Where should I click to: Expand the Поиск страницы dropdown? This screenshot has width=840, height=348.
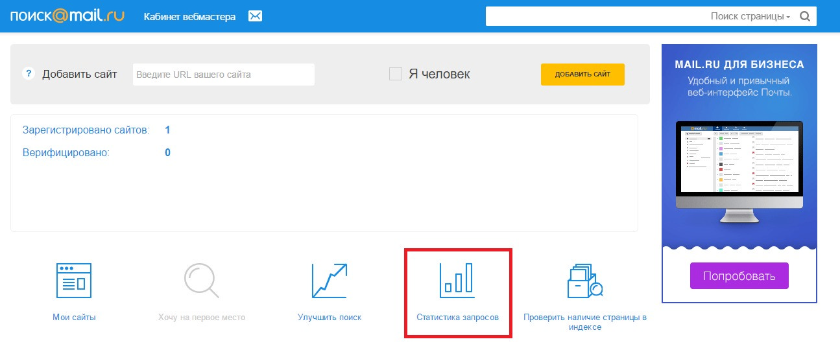coord(750,16)
